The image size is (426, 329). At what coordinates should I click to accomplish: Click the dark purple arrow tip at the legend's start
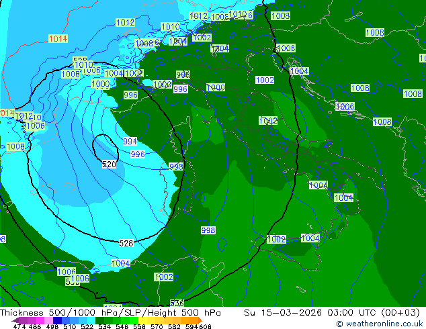click(x=15, y=321)
